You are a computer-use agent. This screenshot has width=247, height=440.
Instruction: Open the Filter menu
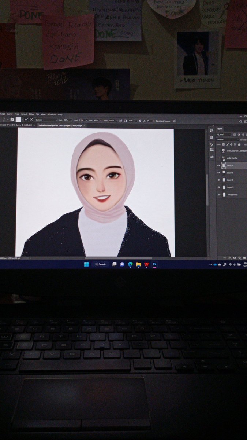click(x=31, y=114)
